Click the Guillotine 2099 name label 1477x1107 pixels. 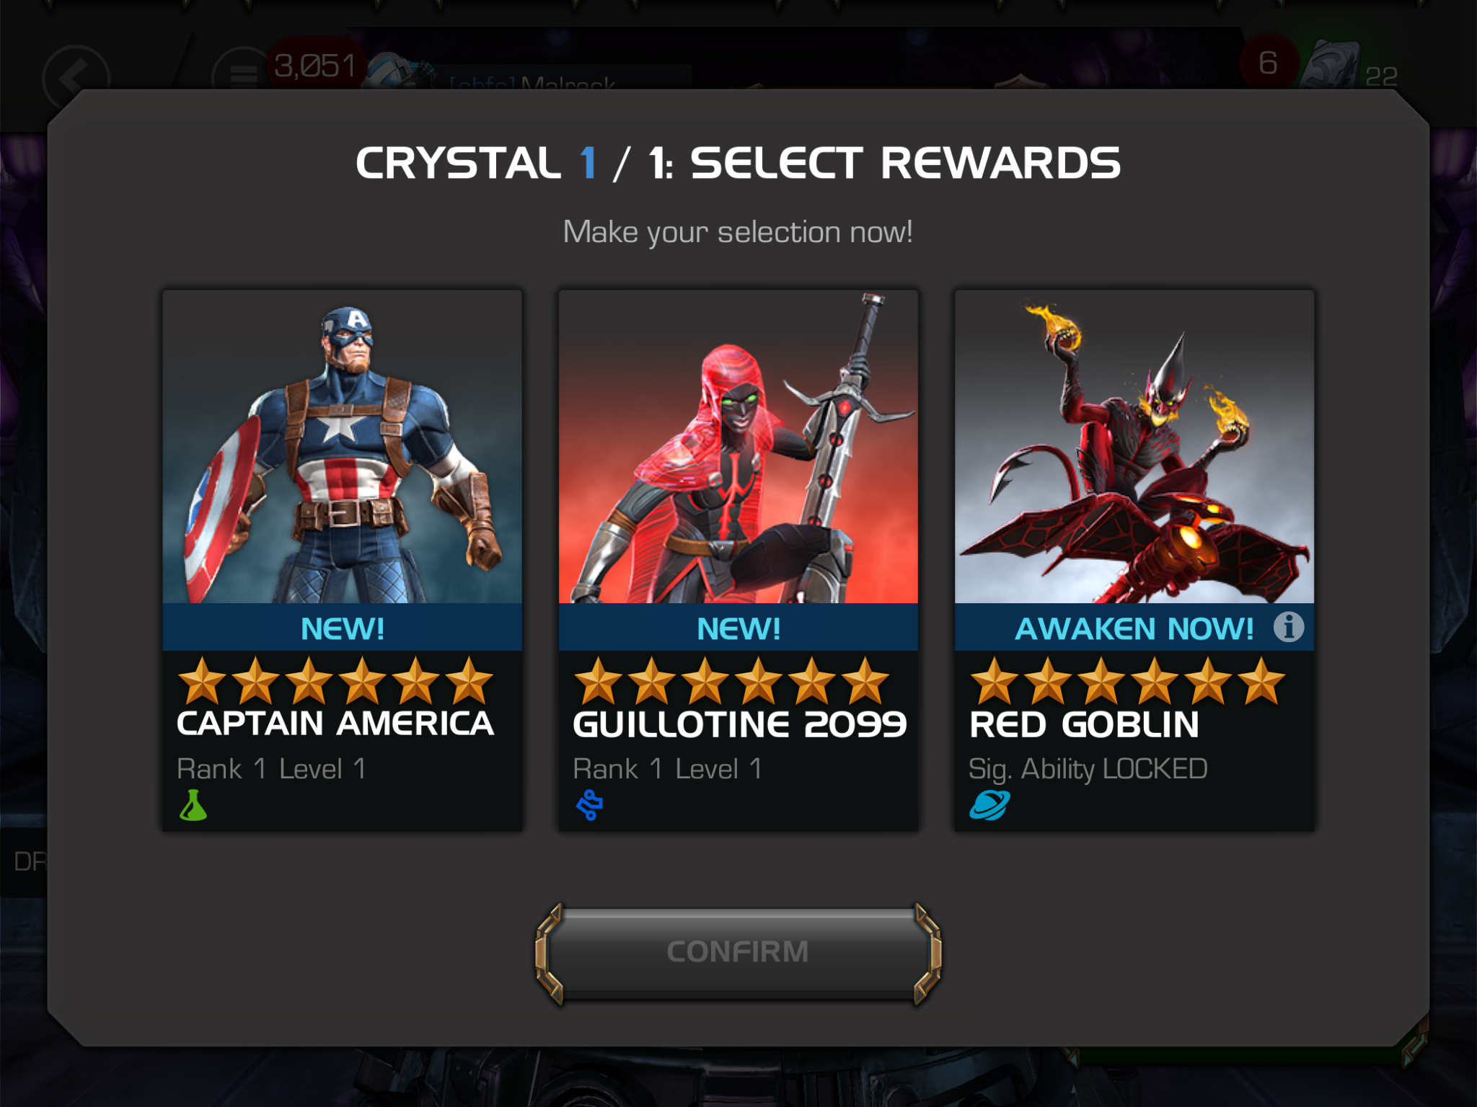[739, 724]
